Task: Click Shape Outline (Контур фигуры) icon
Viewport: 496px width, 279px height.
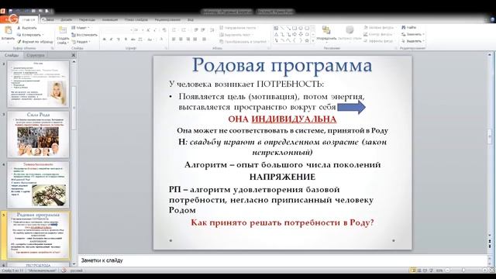Action: pyautogui.click(x=366, y=34)
